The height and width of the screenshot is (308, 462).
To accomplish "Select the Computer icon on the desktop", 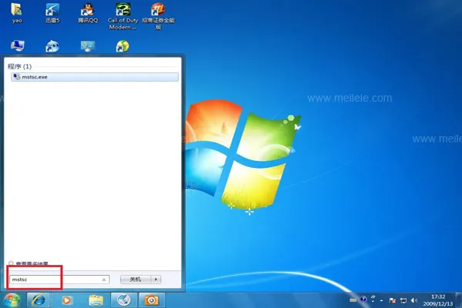I will pyautogui.click(x=18, y=46).
